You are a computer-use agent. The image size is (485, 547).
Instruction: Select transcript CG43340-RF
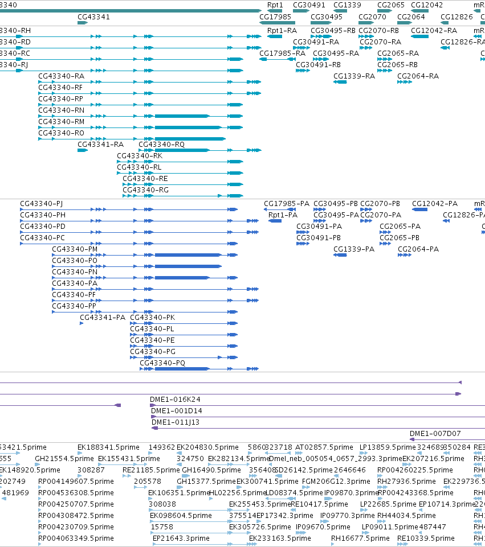pos(60,88)
